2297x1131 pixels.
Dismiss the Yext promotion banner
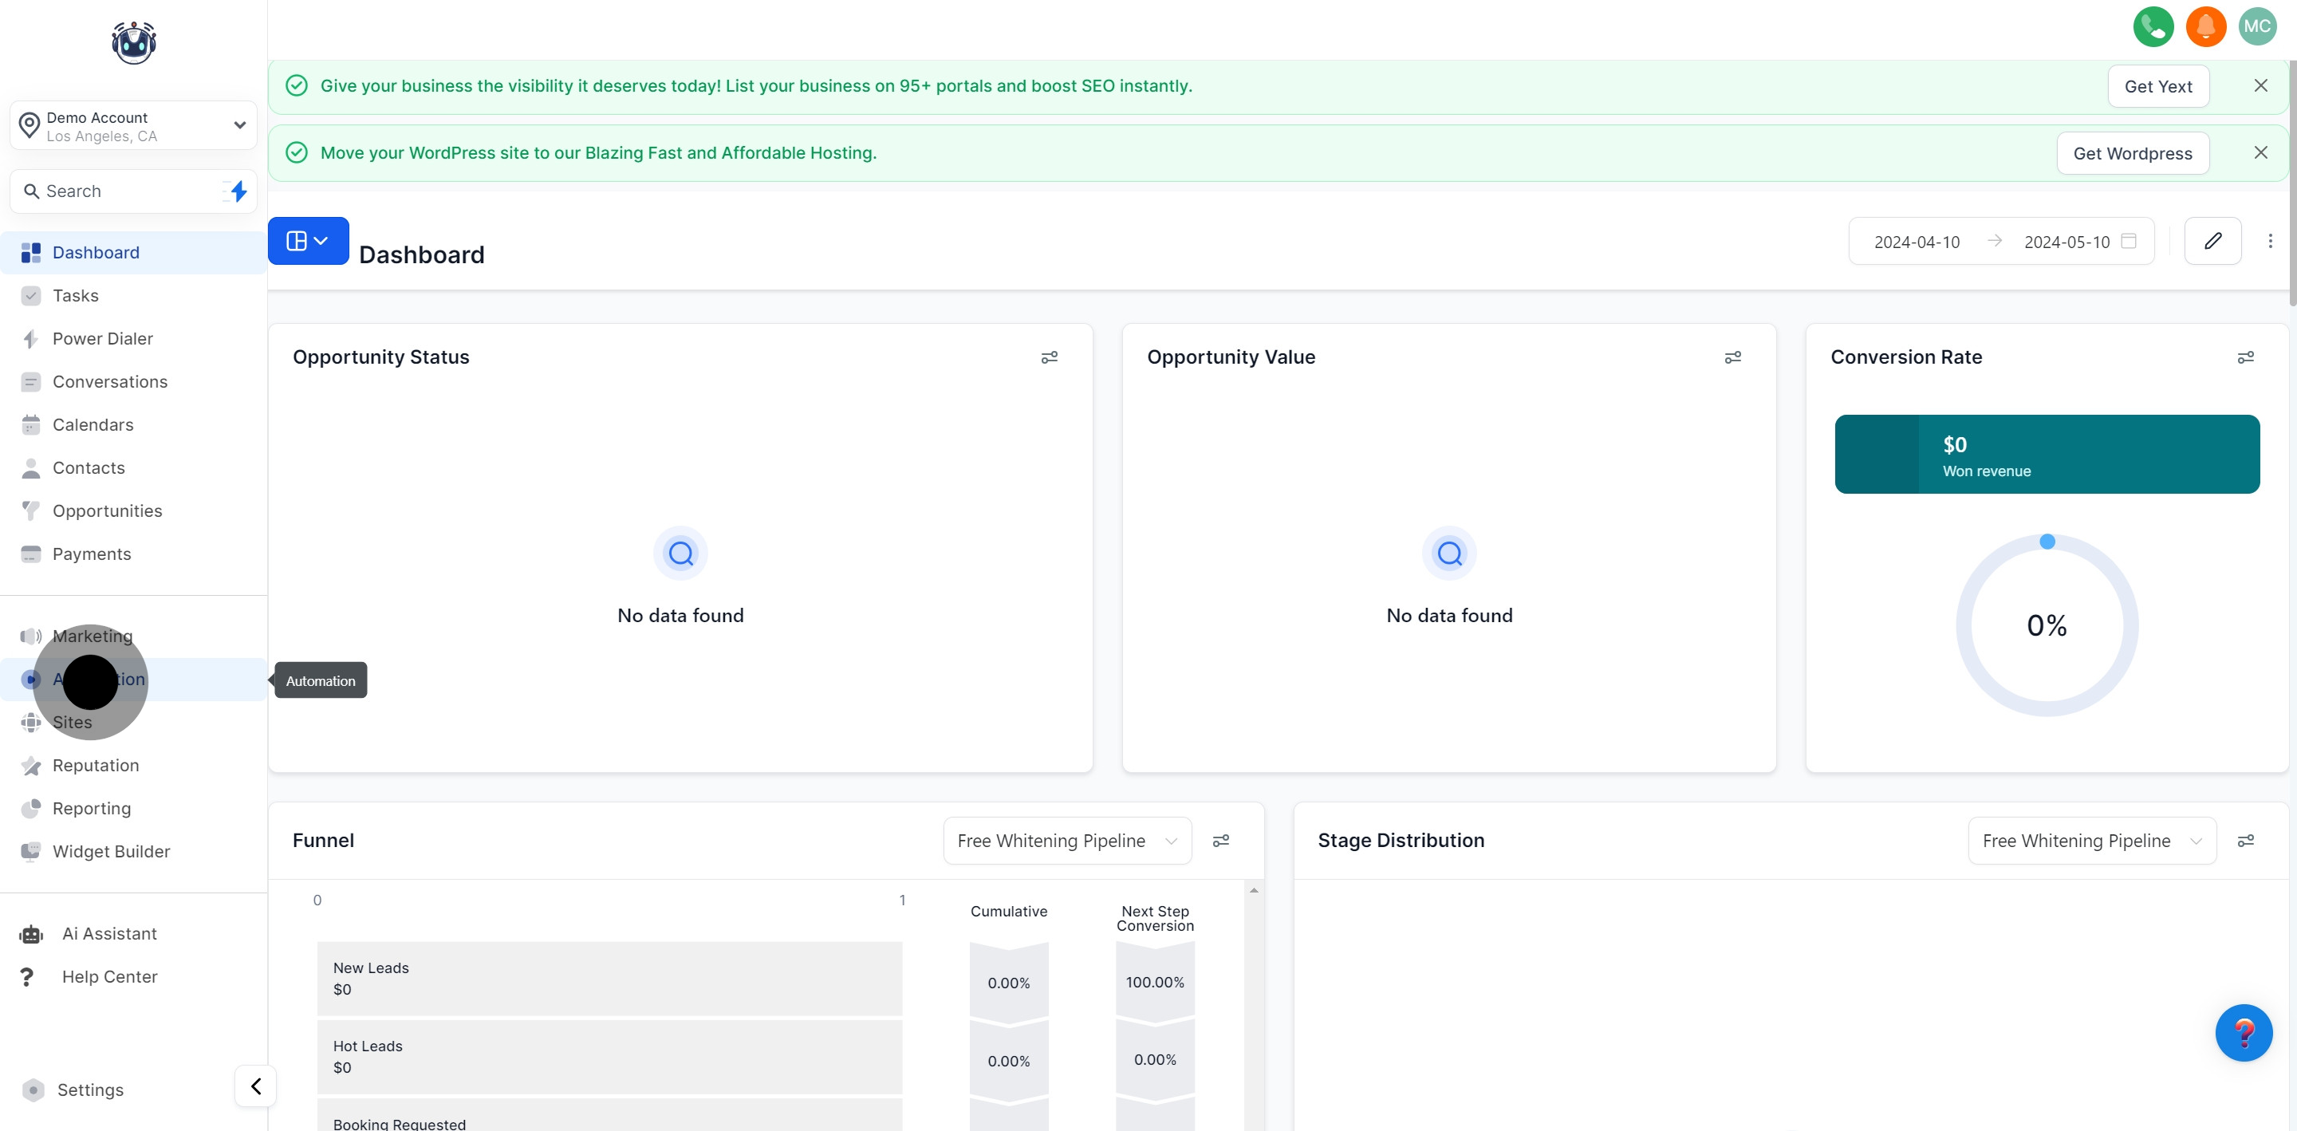pos(2260,85)
